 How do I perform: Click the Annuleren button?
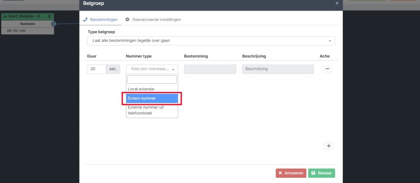point(291,173)
